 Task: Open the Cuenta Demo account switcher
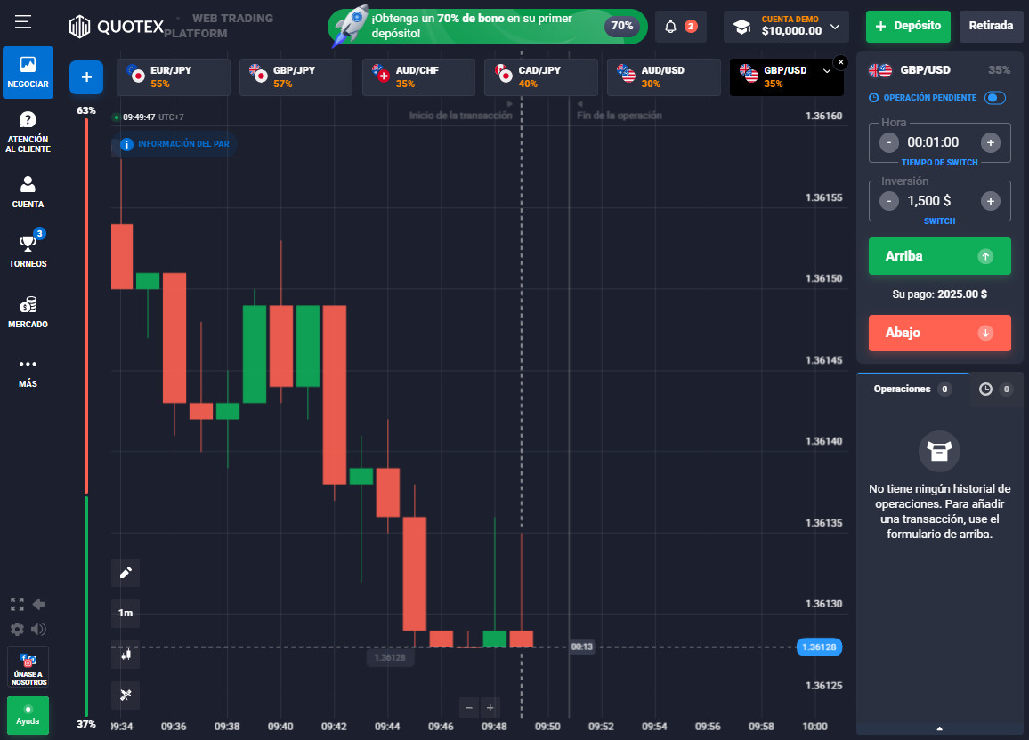pos(787,26)
